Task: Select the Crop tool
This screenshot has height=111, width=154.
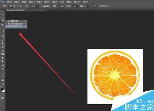Action: pos(2,29)
